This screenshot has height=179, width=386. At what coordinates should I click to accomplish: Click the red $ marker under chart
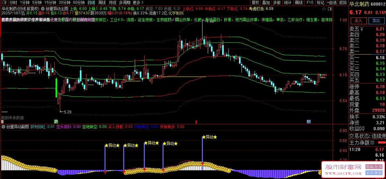[196, 122]
